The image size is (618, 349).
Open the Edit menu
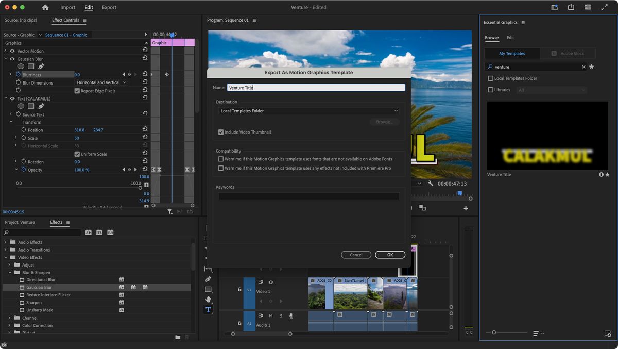[x=89, y=7]
